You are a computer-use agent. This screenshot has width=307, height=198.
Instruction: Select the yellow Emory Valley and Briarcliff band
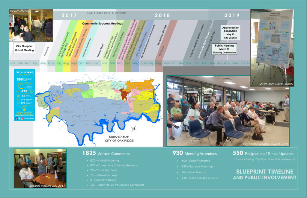click(x=73, y=46)
